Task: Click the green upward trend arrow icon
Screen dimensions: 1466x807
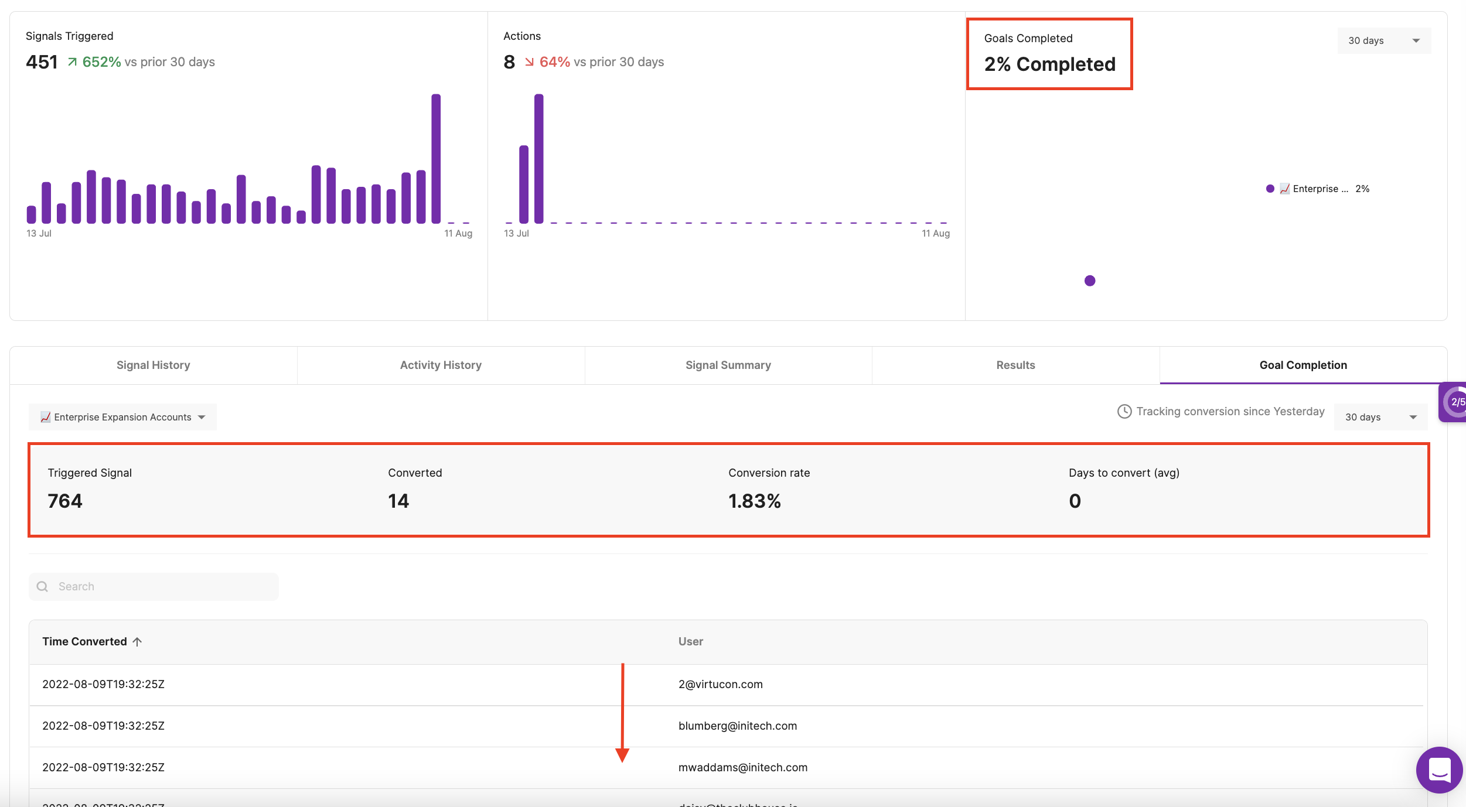Action: pos(72,62)
